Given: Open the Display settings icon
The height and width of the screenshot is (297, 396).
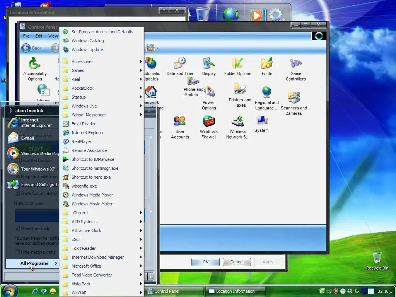Looking at the screenshot, I should tap(209, 66).
